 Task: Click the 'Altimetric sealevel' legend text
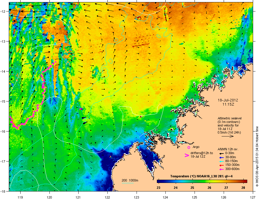pos(230,118)
